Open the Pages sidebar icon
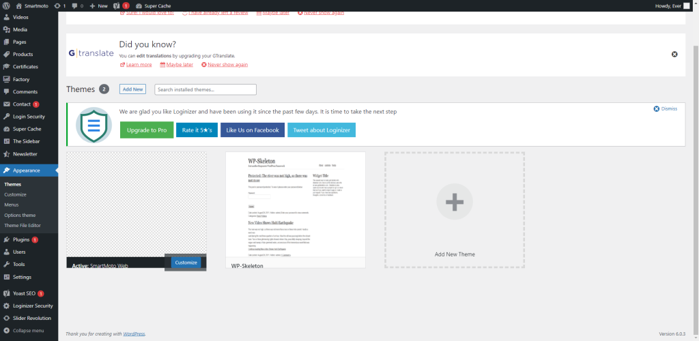 6,42
